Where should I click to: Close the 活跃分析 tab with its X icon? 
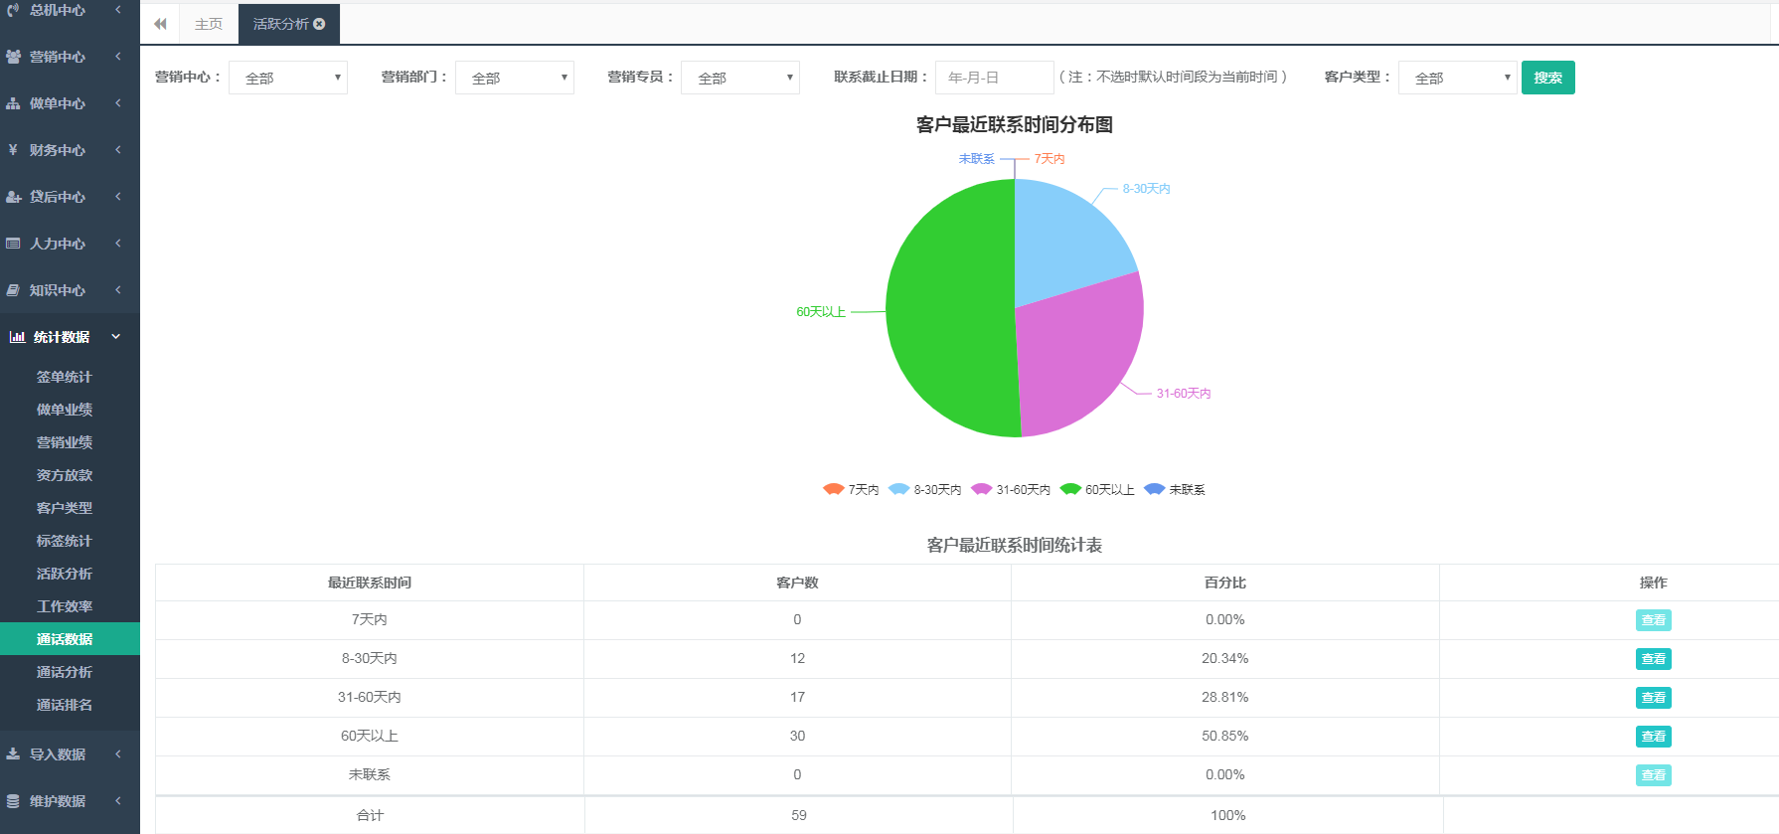319,24
